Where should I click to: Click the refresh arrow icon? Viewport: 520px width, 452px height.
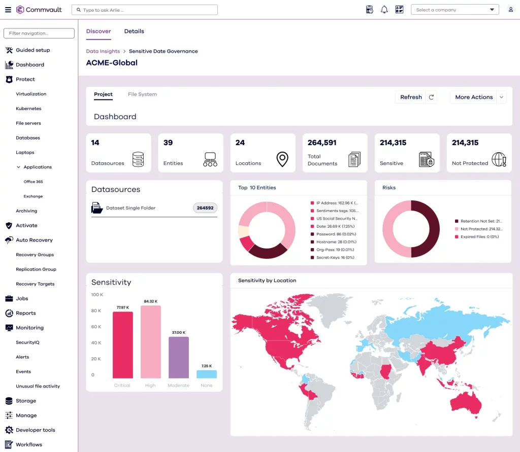coord(431,97)
